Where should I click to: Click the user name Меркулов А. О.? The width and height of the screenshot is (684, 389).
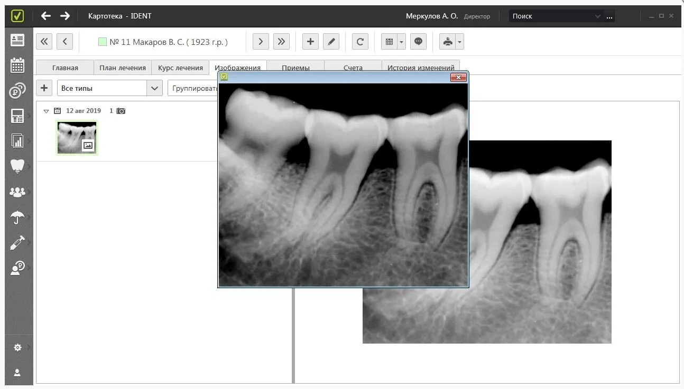click(432, 16)
